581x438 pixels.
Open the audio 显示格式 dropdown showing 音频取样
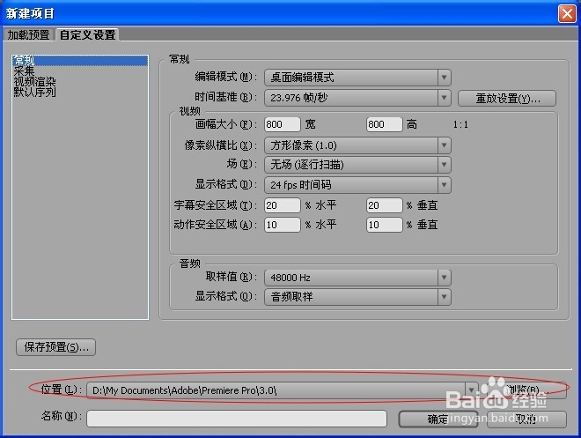click(357, 297)
